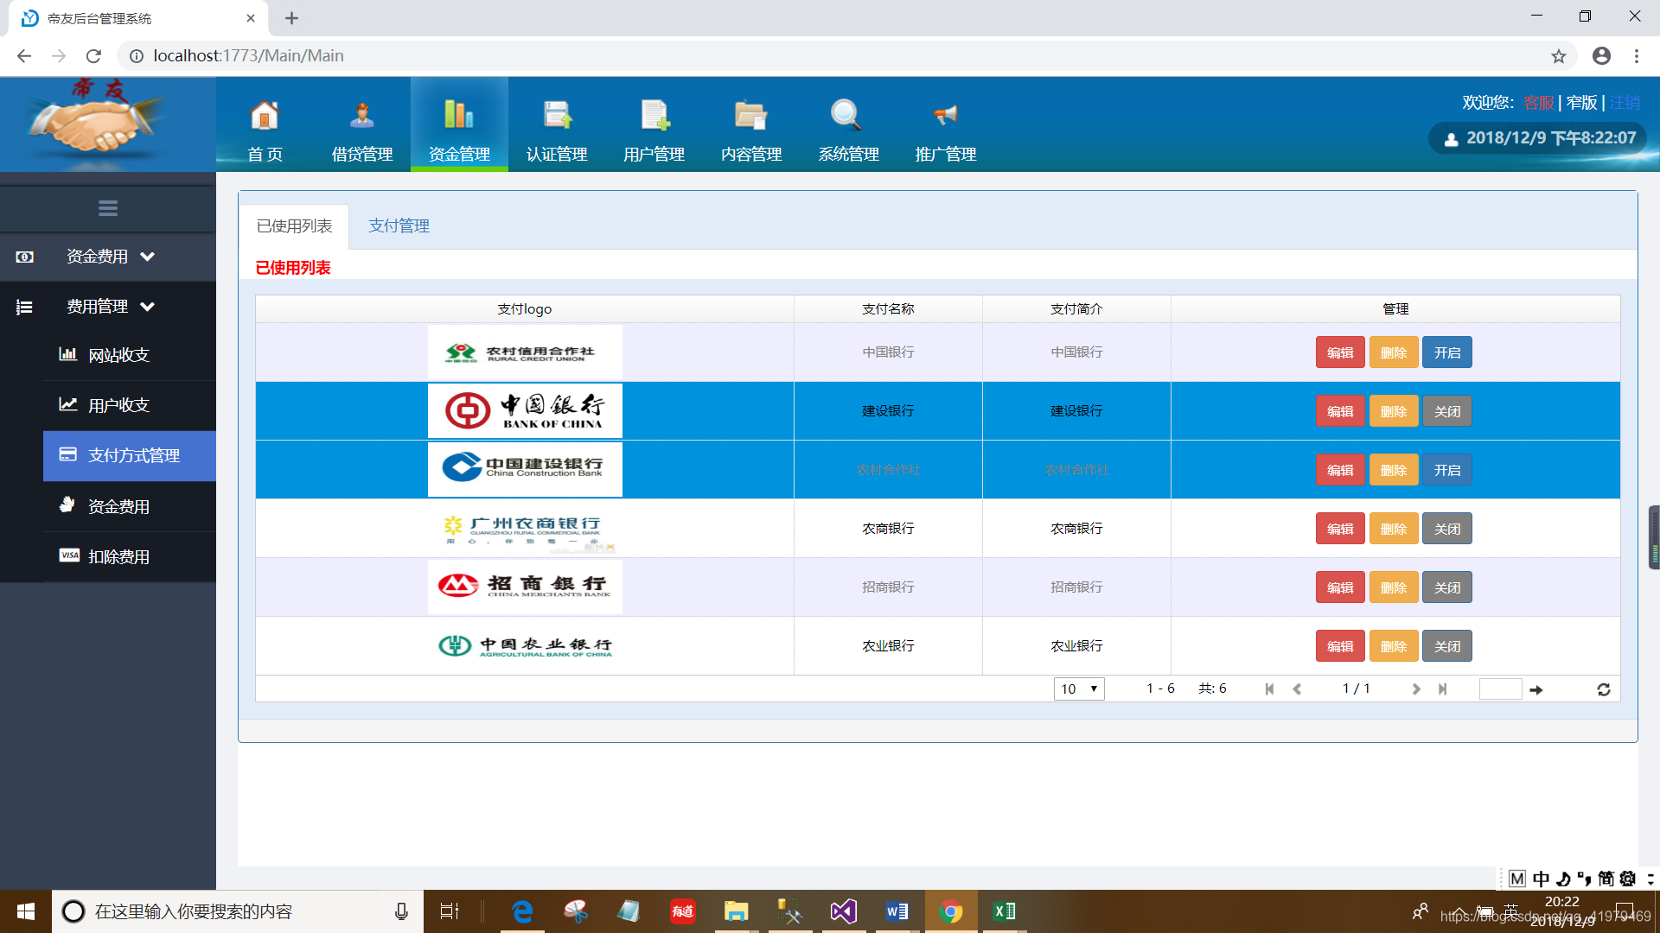This screenshot has height=933, width=1660.
Task: Click the 招商银行 logo thumbnail
Action: (525, 587)
